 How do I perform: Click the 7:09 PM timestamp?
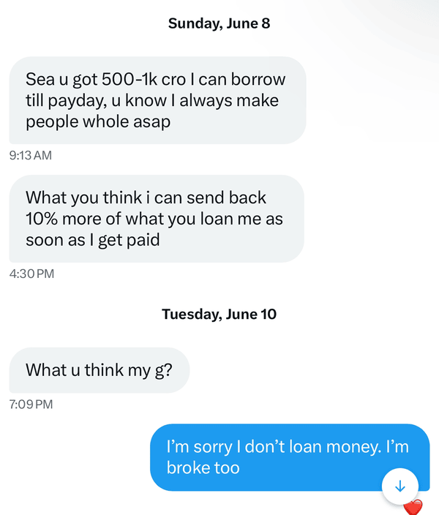click(x=31, y=403)
